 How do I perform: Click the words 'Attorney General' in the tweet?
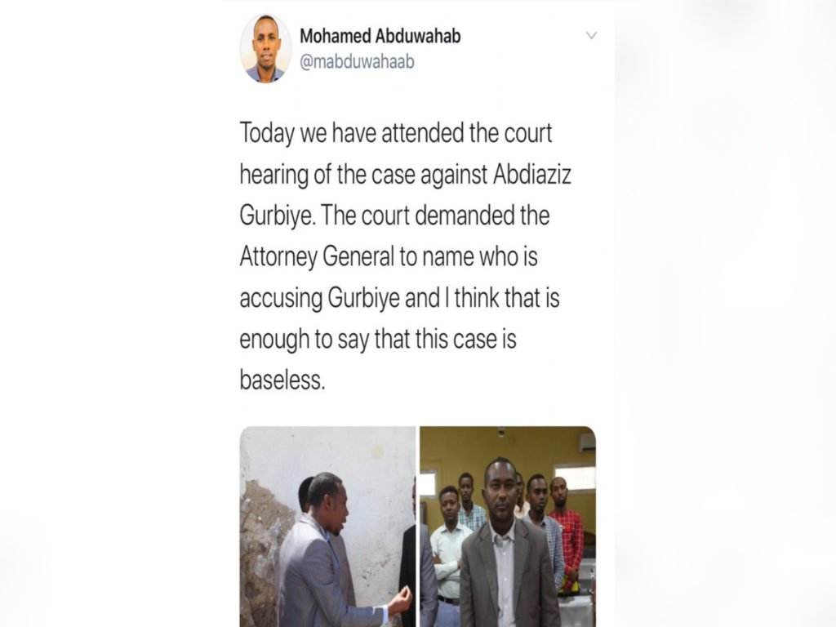click(316, 257)
